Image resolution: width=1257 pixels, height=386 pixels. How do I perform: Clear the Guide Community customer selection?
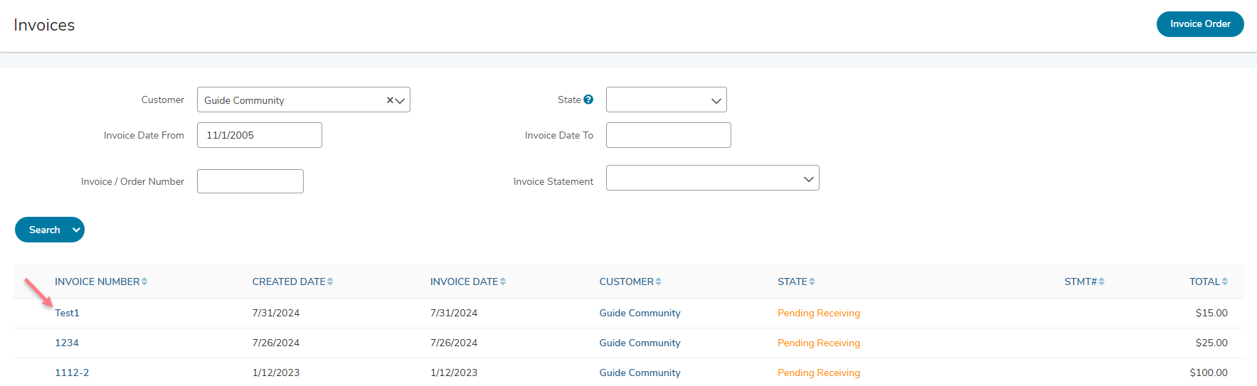coord(390,100)
